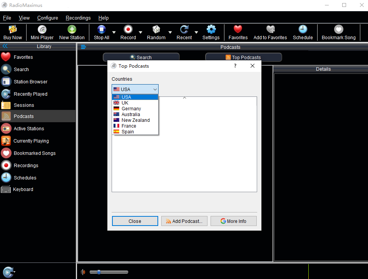Select Germany from the countries list
The width and height of the screenshot is (368, 279).
131,109
